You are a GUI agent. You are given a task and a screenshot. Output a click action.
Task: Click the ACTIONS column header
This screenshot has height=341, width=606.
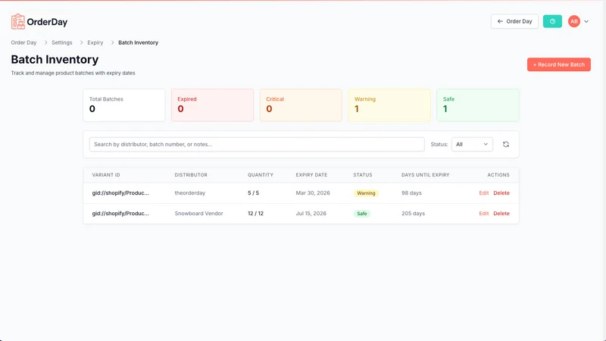coord(498,175)
